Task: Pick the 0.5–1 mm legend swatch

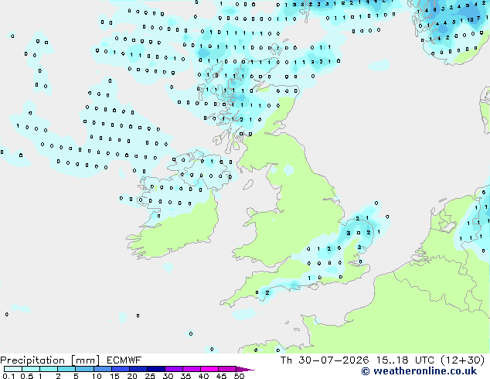Action: [31, 369]
